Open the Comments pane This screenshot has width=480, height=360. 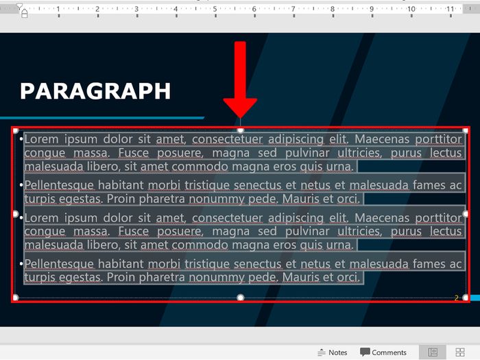click(x=383, y=352)
